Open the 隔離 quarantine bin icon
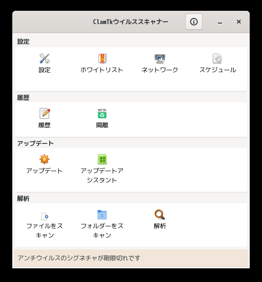This screenshot has width=262, height=282. (102, 114)
